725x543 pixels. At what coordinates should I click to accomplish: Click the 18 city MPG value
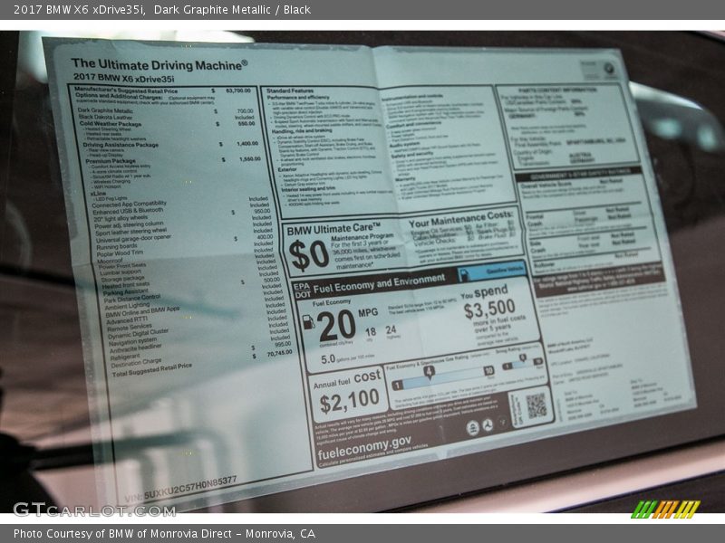371,332
